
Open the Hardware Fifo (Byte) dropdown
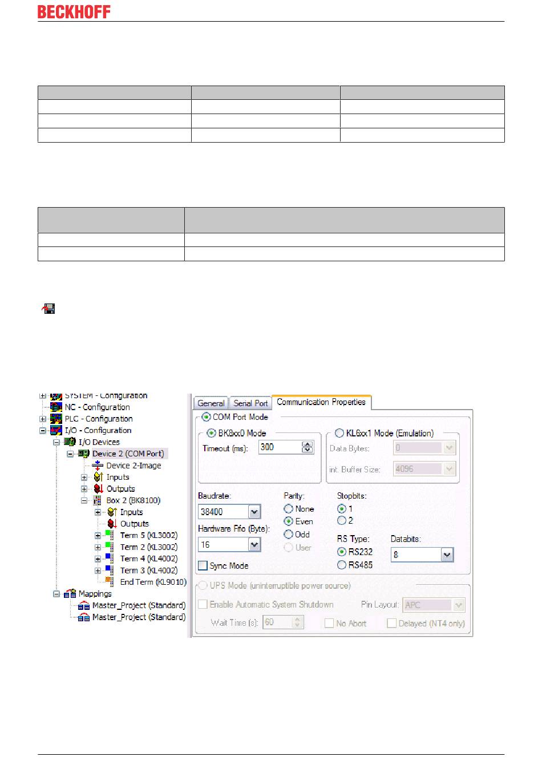254,545
